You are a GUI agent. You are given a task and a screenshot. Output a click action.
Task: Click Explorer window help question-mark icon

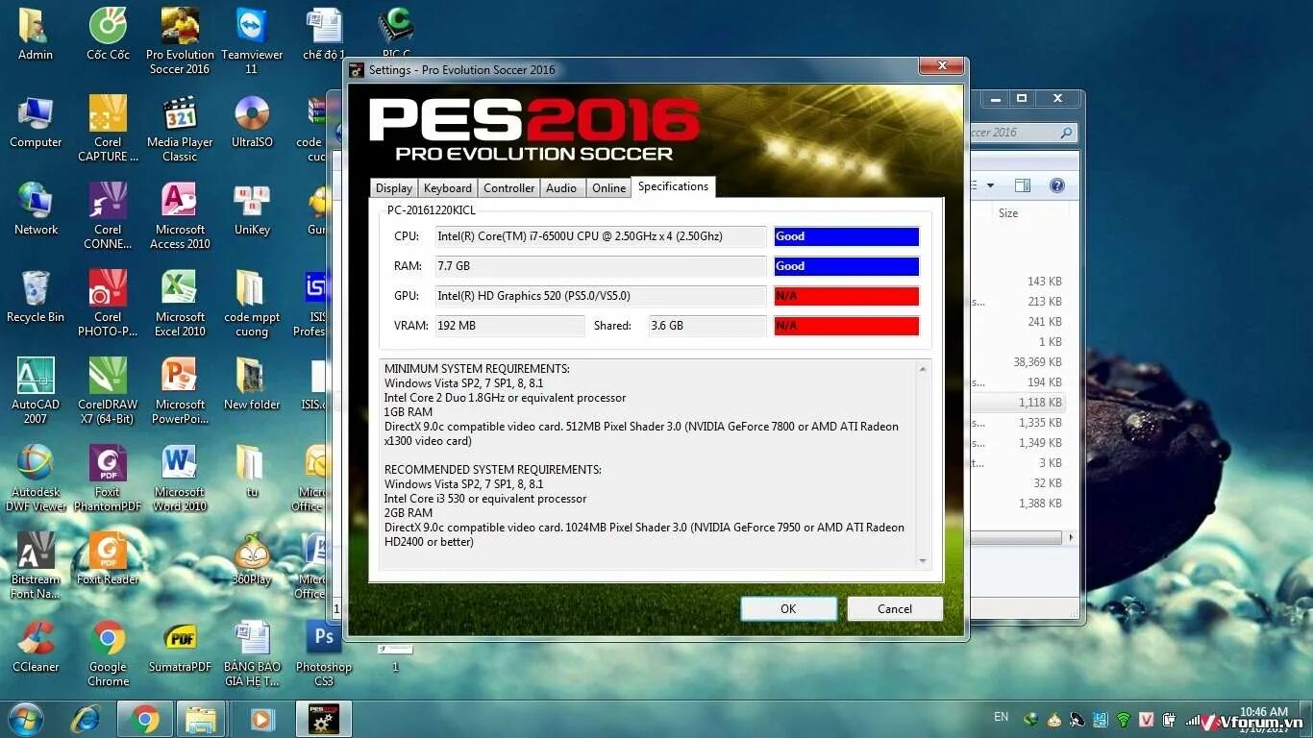click(1057, 185)
